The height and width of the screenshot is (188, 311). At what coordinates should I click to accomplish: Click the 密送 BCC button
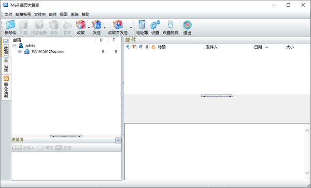coord(45,148)
